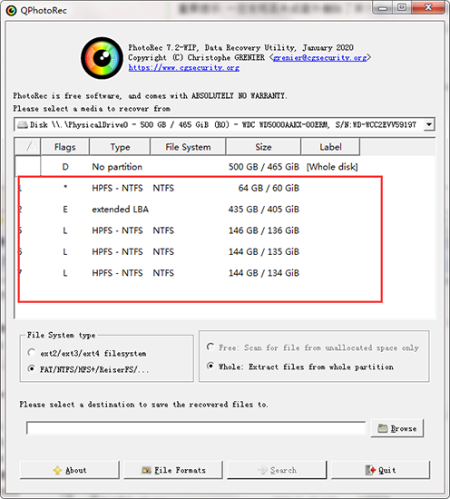Click the Size column header
This screenshot has height=499, width=450.
263,147
